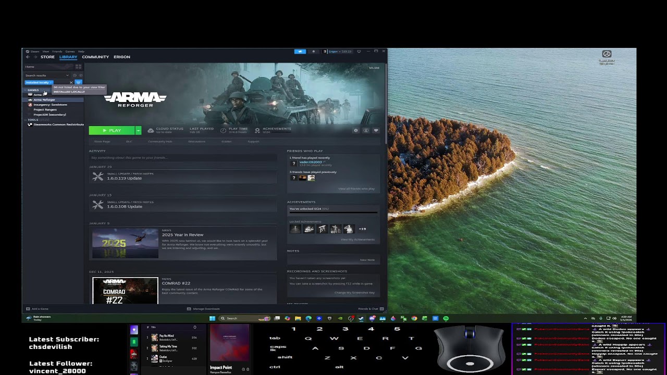Viewport: 667px width, 375px height.
Task: Open the notifications bell
Action: coord(313,52)
